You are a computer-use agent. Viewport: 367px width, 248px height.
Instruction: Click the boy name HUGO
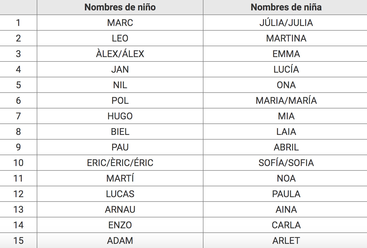pos(120,116)
